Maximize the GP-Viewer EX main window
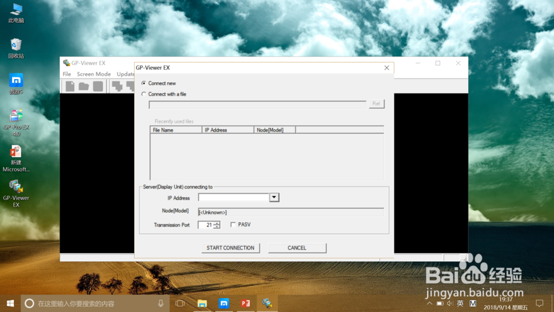Image resolution: width=554 pixels, height=312 pixels. [438, 63]
